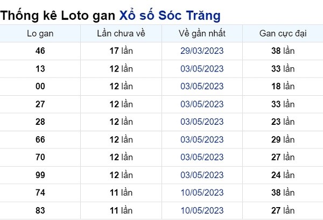Open the 03/05/2023 date for number 99
The width and height of the screenshot is (323, 220).
pyautogui.click(x=202, y=175)
